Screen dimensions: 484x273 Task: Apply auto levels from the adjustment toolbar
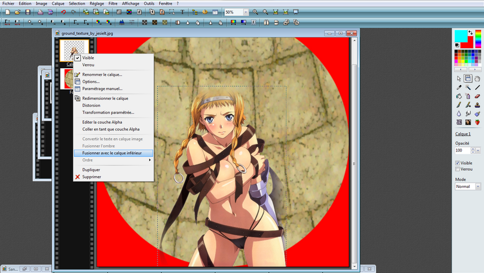click(x=7, y=22)
